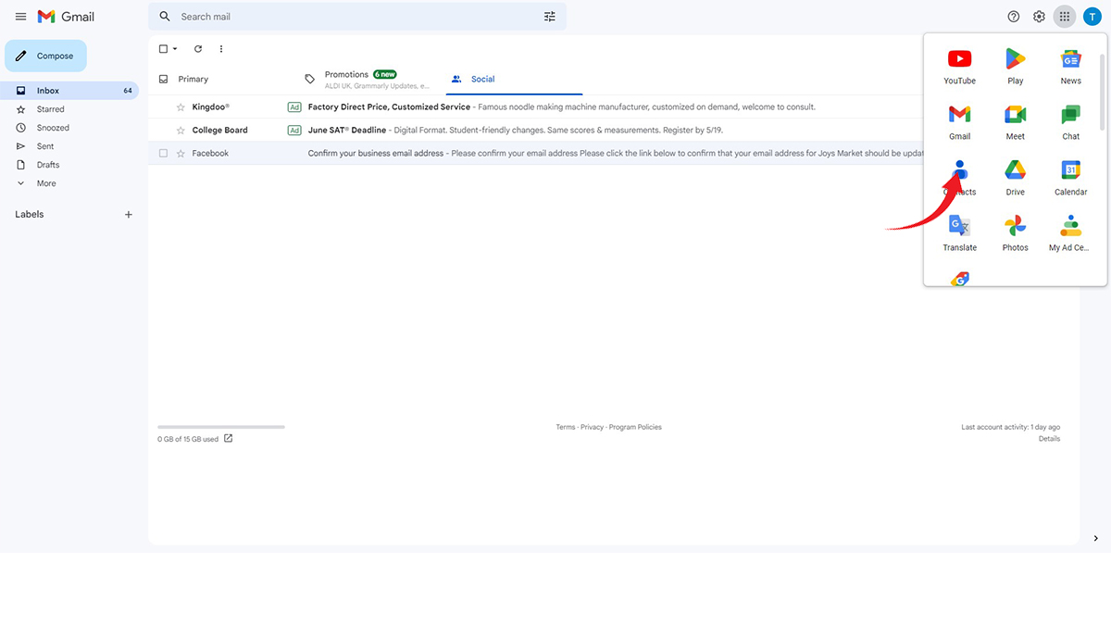Tick the select all checkbox
This screenshot has width=1111, height=625.
point(164,49)
